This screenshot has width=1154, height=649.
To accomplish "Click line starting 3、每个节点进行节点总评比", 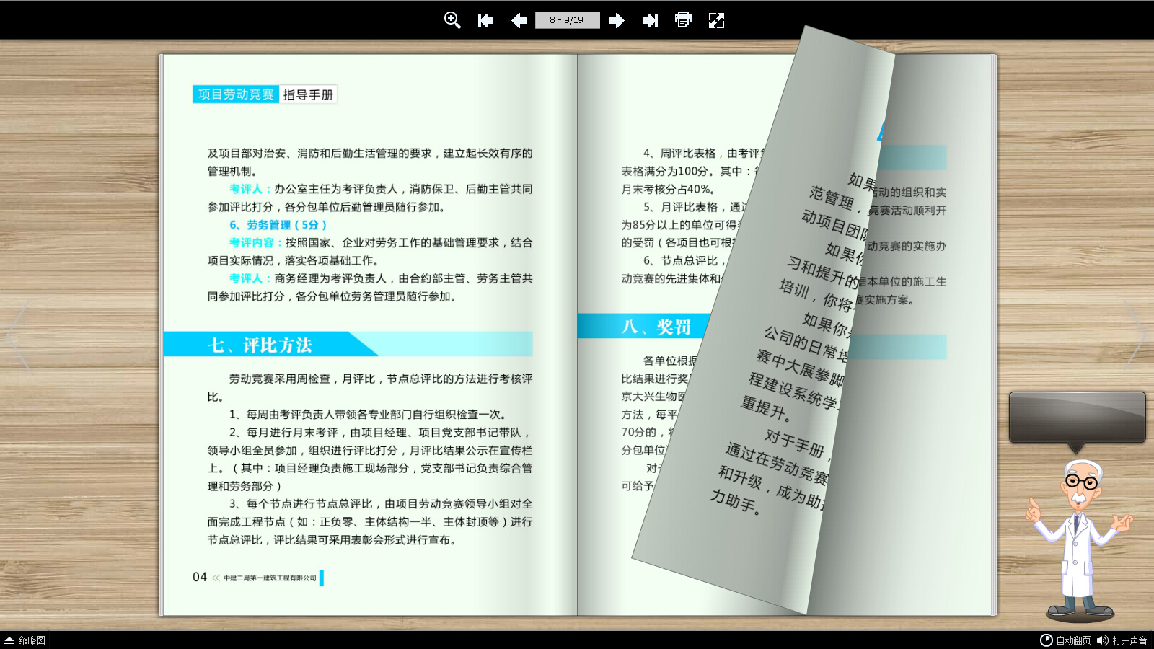I will click(x=381, y=504).
